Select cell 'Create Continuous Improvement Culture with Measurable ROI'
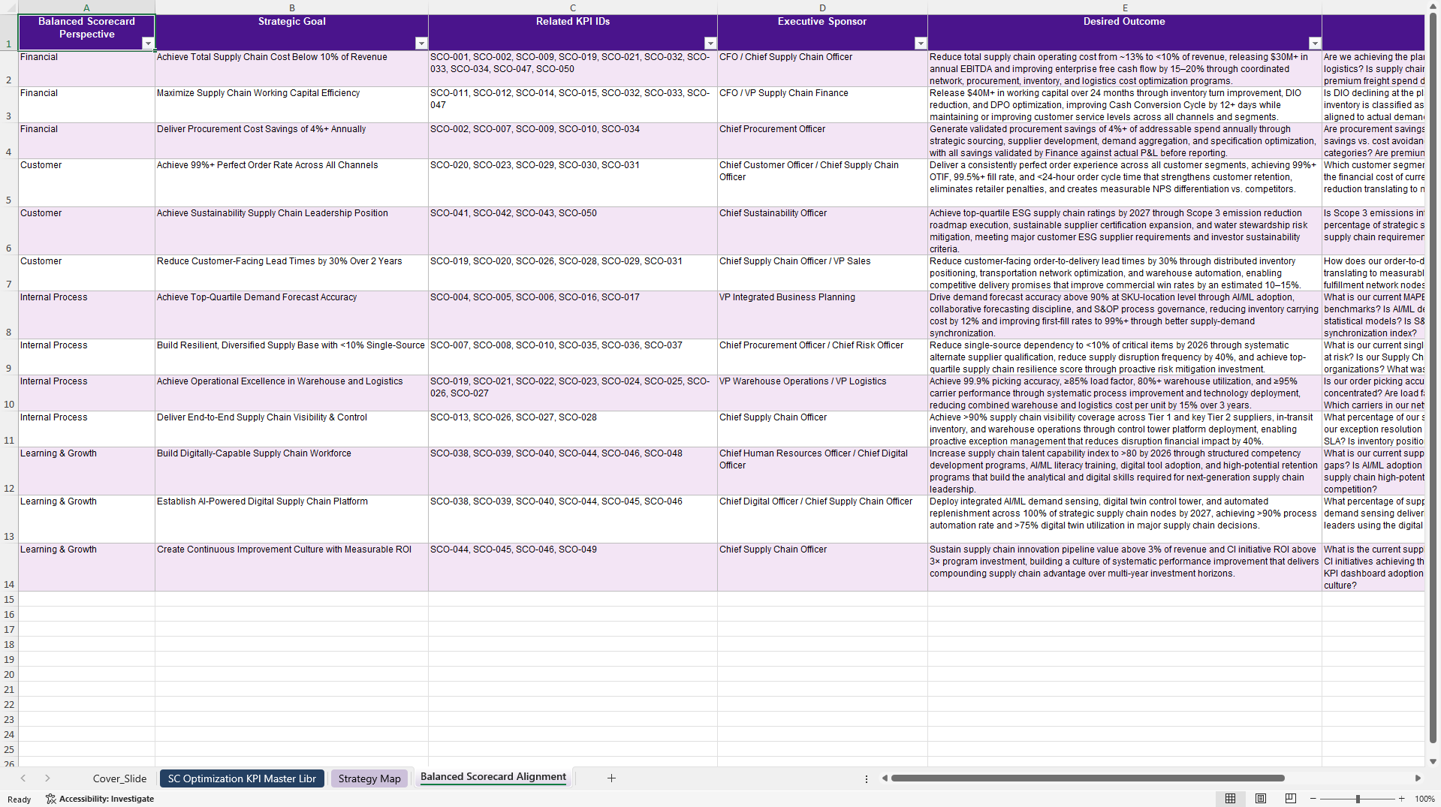 (x=291, y=567)
